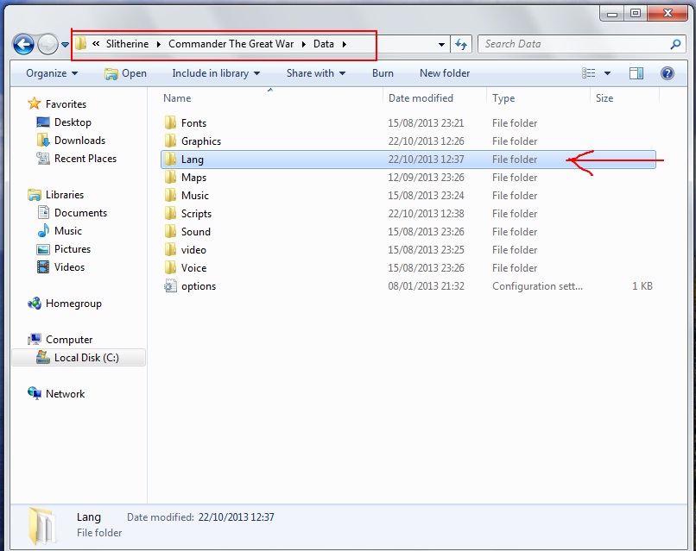The height and width of the screenshot is (551, 696).
Task: Click the search magnifier icon
Action: point(675,44)
